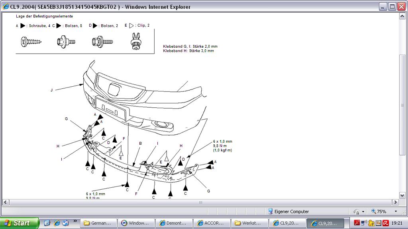The height and width of the screenshot is (229, 408).
Task: Maximize the Internet Explorer window
Action: pyautogui.click(x=392, y=6)
